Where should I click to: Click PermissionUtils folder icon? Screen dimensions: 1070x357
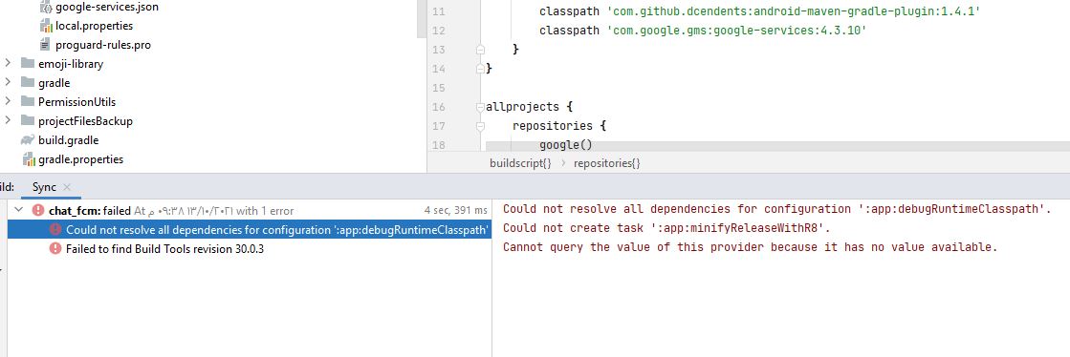coord(28,102)
